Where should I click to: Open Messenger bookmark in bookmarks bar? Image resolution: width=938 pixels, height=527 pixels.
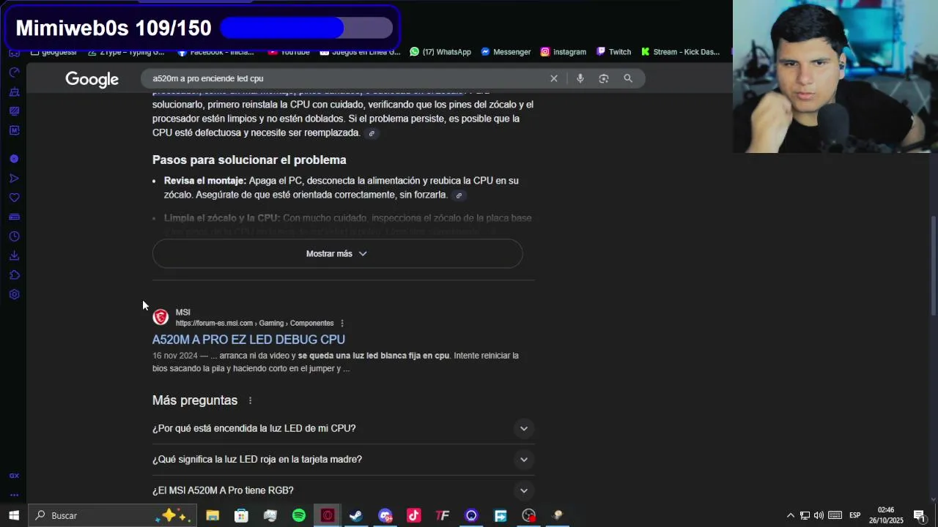(x=506, y=52)
